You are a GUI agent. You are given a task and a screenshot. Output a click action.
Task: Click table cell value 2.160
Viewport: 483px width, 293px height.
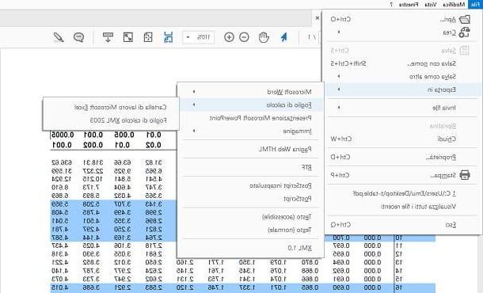coord(184,262)
